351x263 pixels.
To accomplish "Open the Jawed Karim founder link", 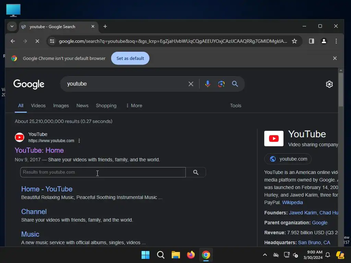I will [x=303, y=213].
